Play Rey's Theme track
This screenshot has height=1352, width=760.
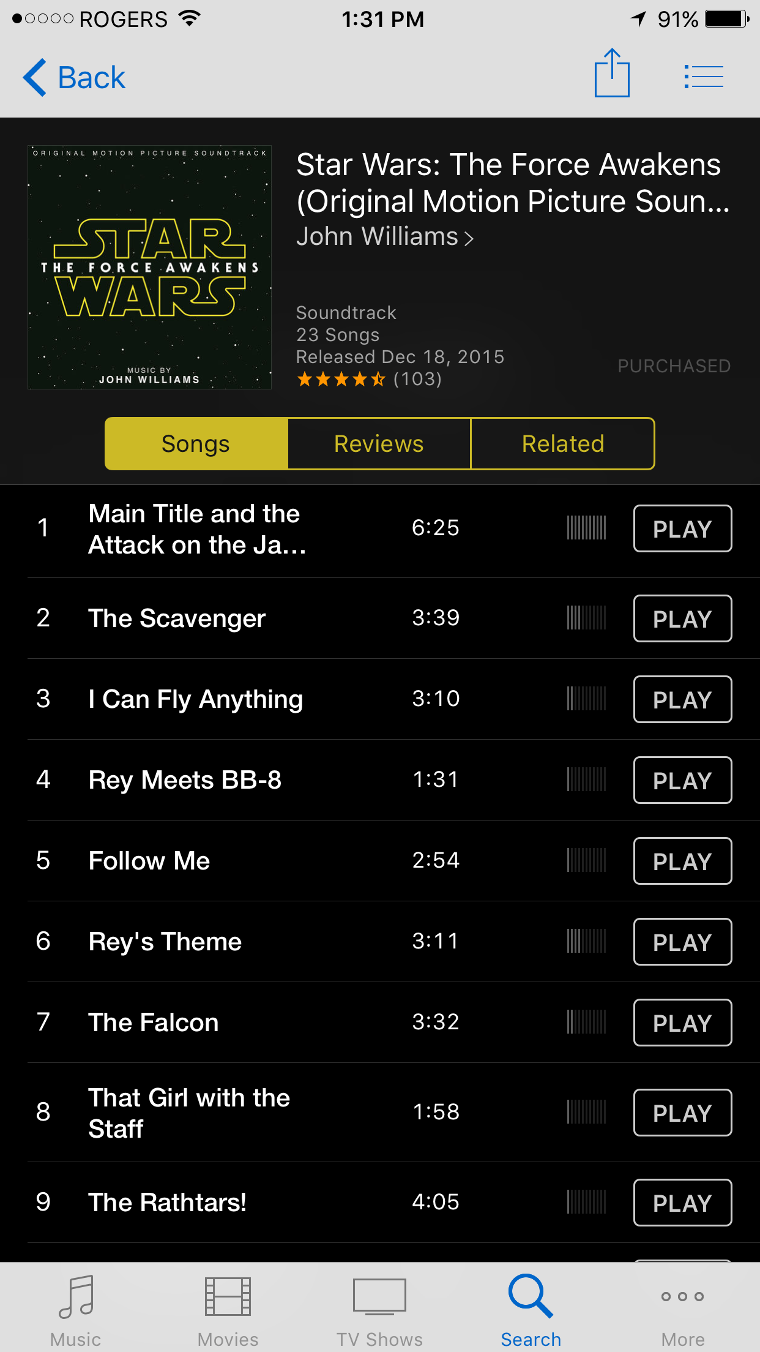coord(682,942)
